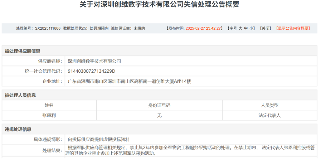The image size is (326, 159).
Task: Click the page title about 深圳创维数字技术有限公司
Action: tap(159, 4)
